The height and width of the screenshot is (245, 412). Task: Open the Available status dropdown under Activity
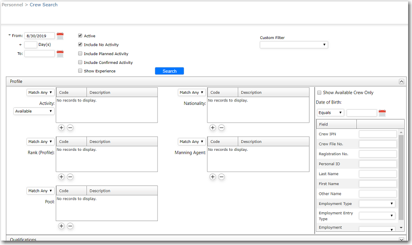tap(34, 111)
